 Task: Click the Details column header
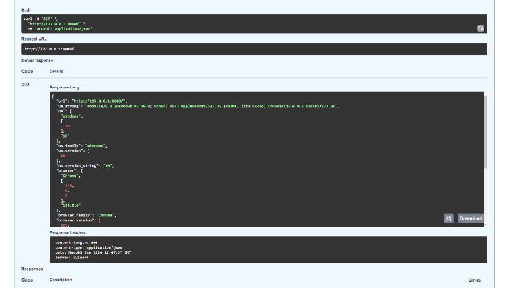click(56, 71)
